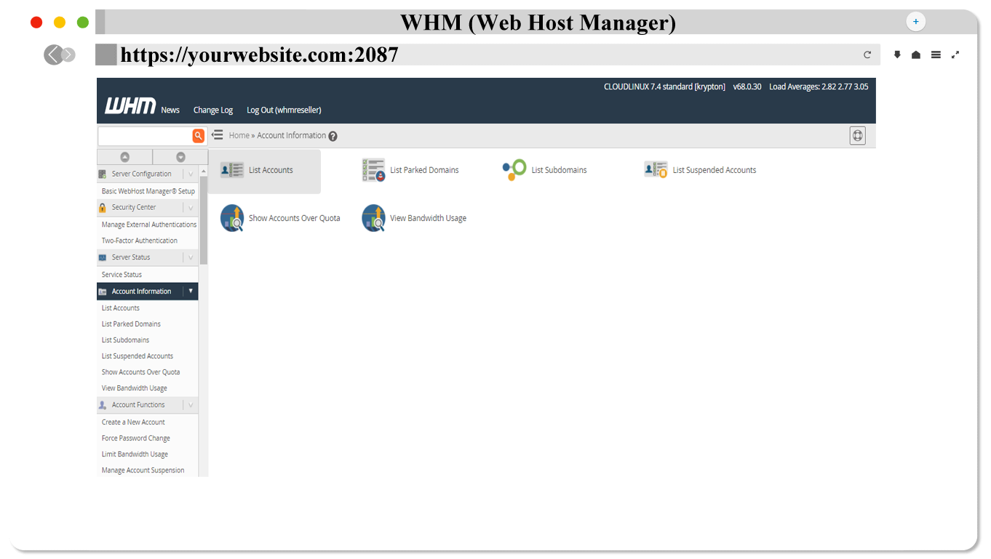This screenshot has height=559, width=991.
Task: Select Show Accounts Over Quota in sidebar
Action: click(140, 372)
